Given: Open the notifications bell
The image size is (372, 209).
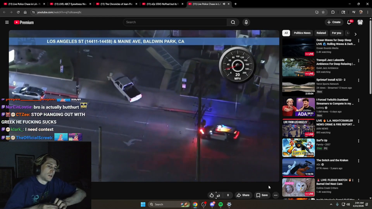Looking at the screenshot, I should point(349,22).
